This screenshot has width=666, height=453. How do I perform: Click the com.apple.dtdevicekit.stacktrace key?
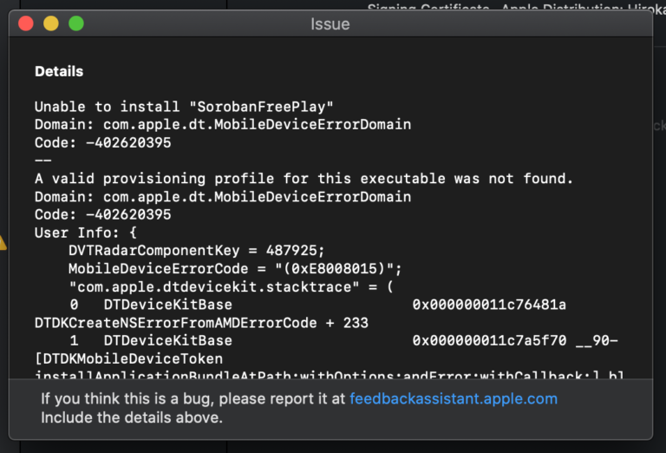coord(197,287)
